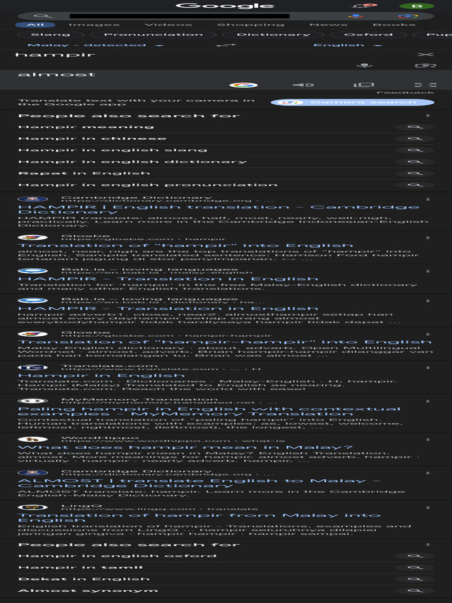Search Hampir in english dictionary suggestion
This screenshot has width=452, height=603.
coord(132,162)
